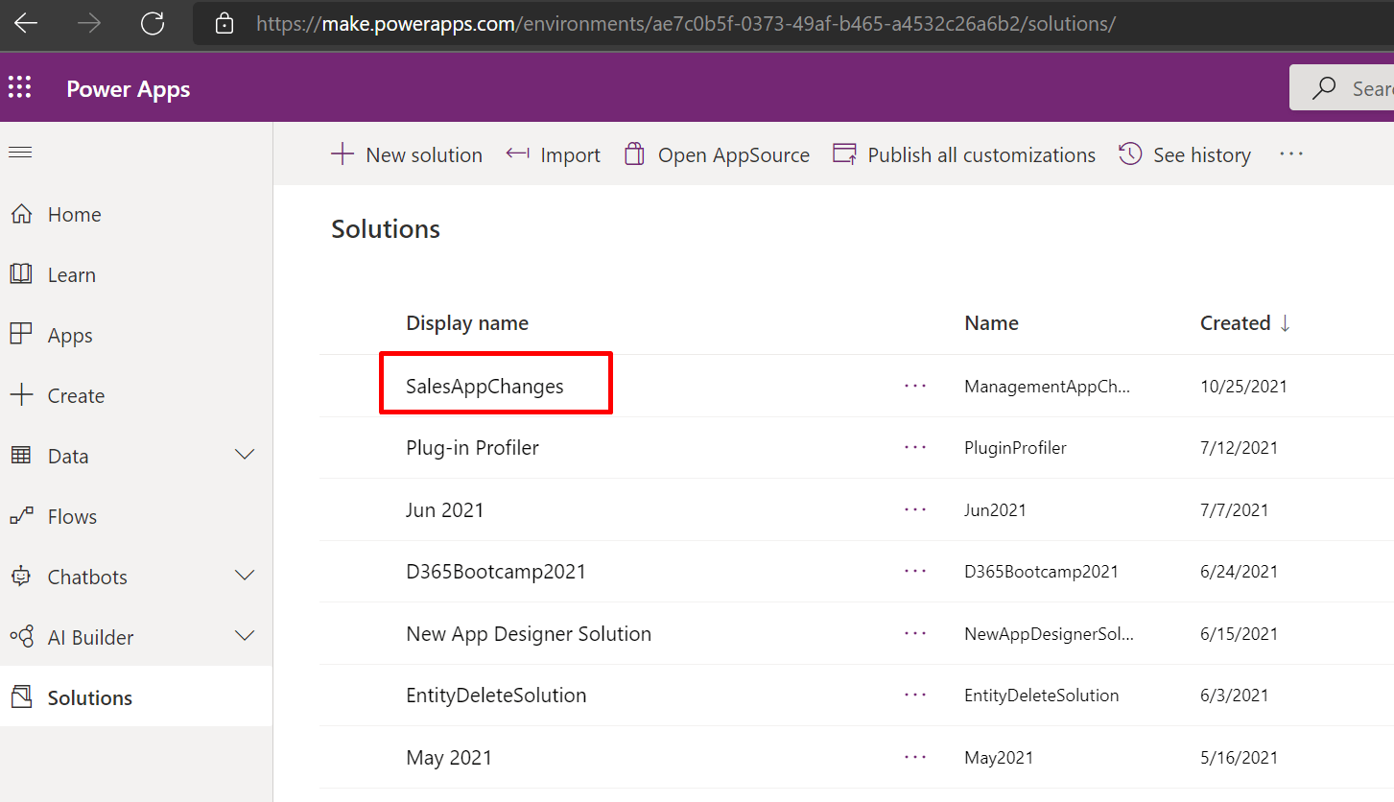Click into the Search box
1394x802 pixels.
tap(1343, 88)
